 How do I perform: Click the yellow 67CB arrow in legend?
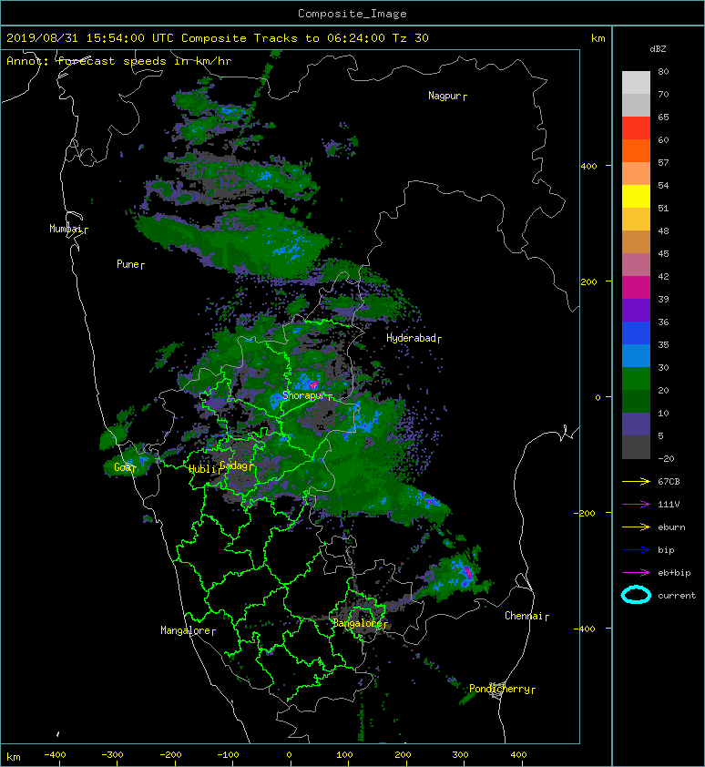636,481
